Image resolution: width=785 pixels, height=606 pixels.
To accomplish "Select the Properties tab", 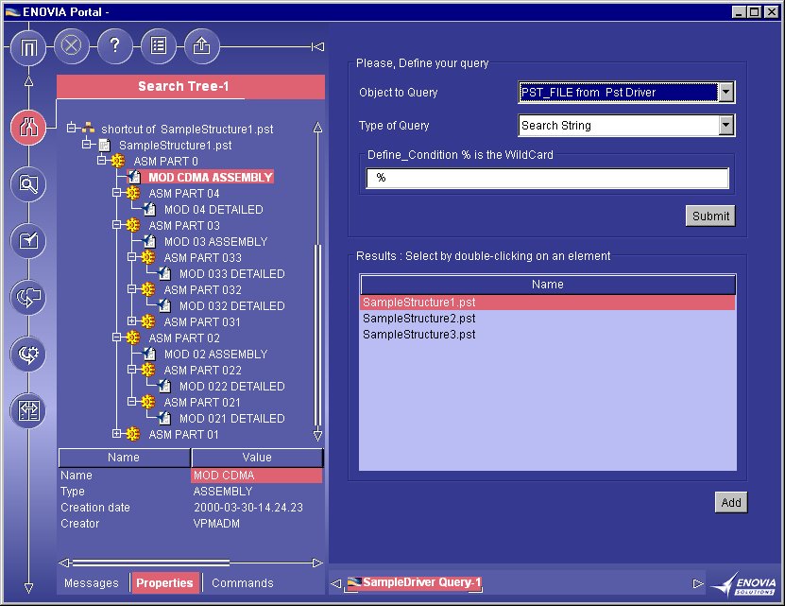I will (x=164, y=583).
